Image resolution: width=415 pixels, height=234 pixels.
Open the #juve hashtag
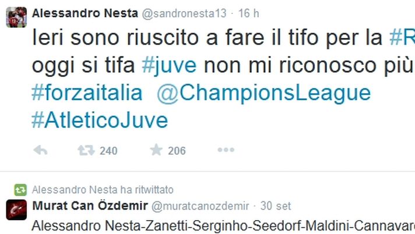tap(166, 65)
